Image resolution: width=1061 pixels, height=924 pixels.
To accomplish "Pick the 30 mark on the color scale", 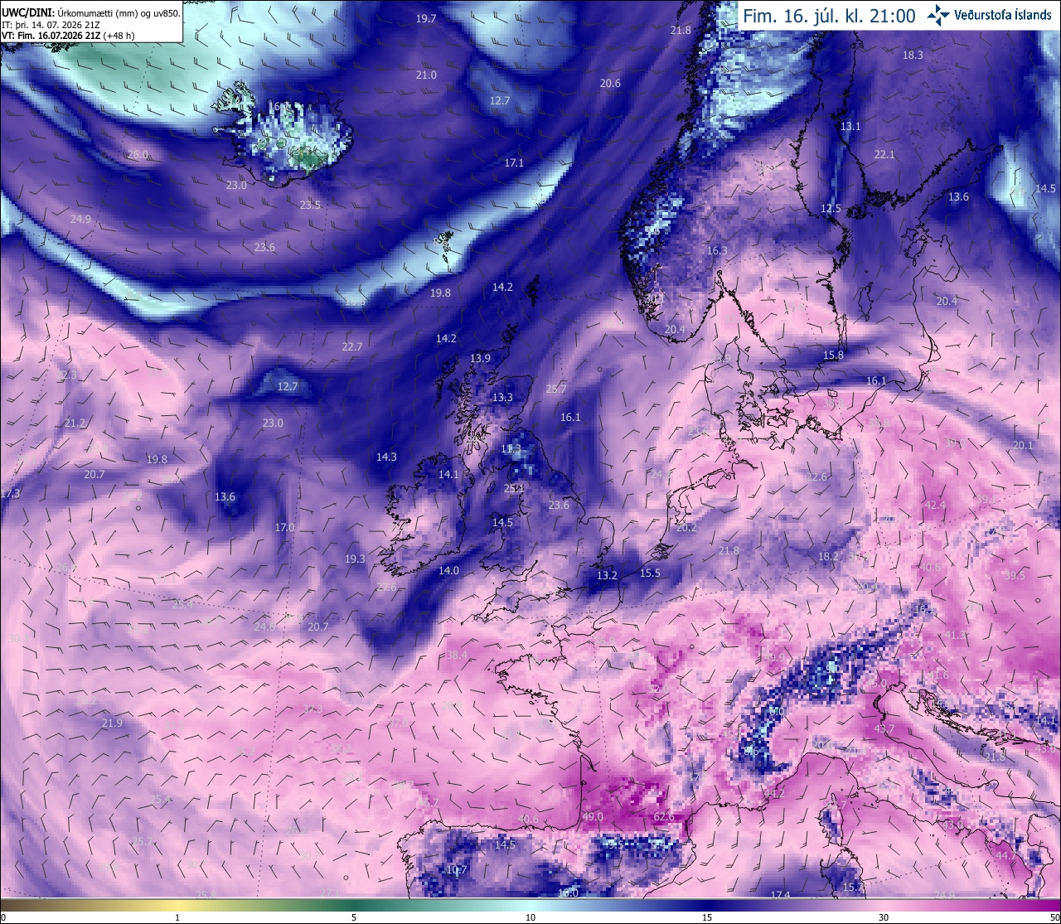I will pyautogui.click(x=884, y=917).
